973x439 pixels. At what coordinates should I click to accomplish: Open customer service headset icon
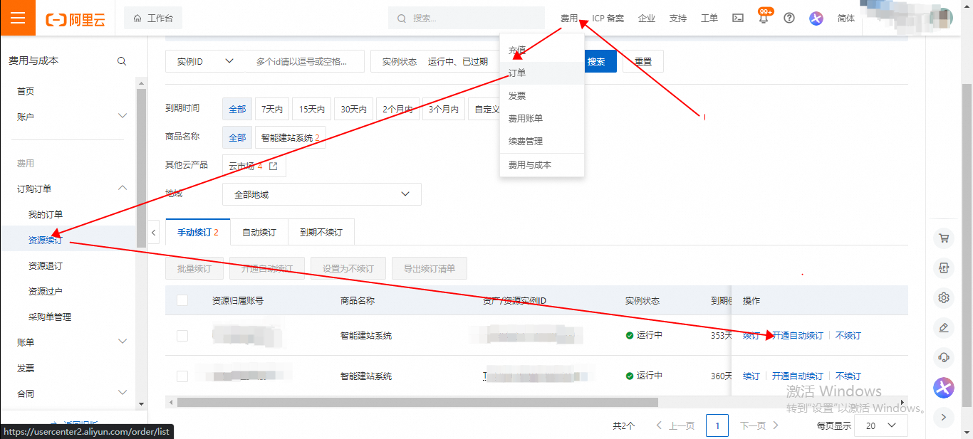[x=944, y=357]
